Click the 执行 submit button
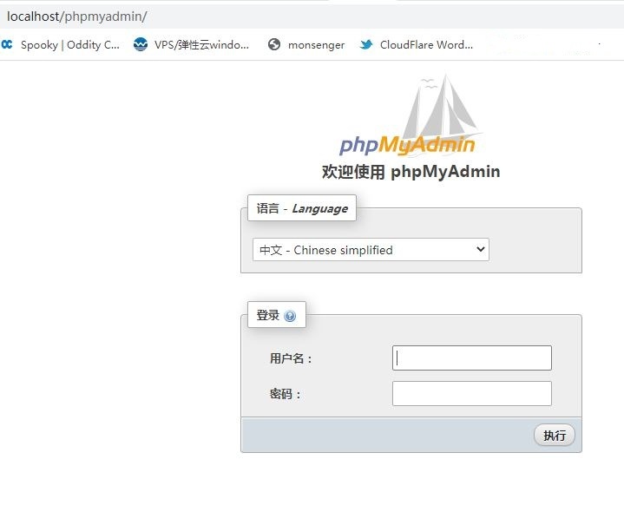This screenshot has width=624, height=525. [x=554, y=435]
